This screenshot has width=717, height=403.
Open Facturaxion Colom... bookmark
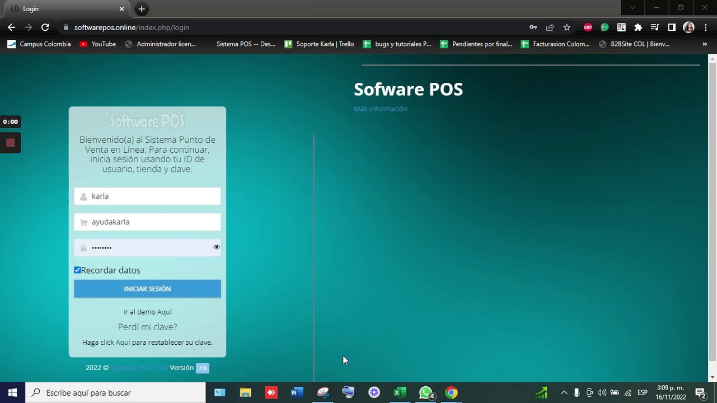tap(555, 44)
